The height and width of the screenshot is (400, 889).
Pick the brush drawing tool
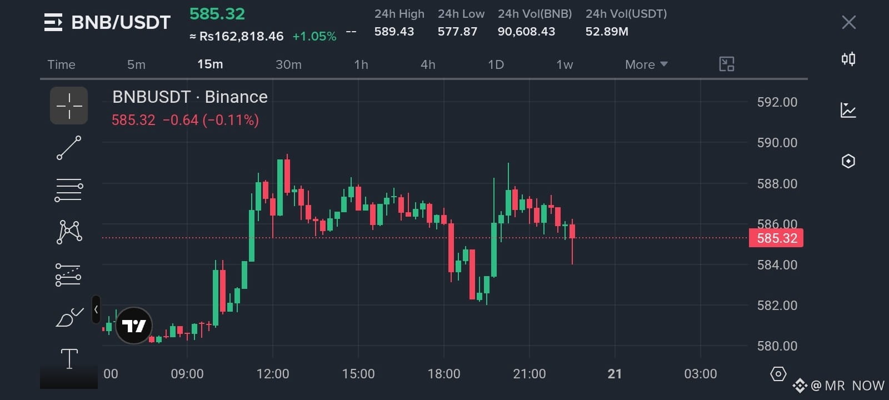click(69, 317)
